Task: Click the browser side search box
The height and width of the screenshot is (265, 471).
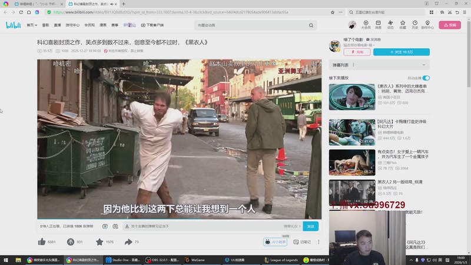Action: click(x=387, y=12)
